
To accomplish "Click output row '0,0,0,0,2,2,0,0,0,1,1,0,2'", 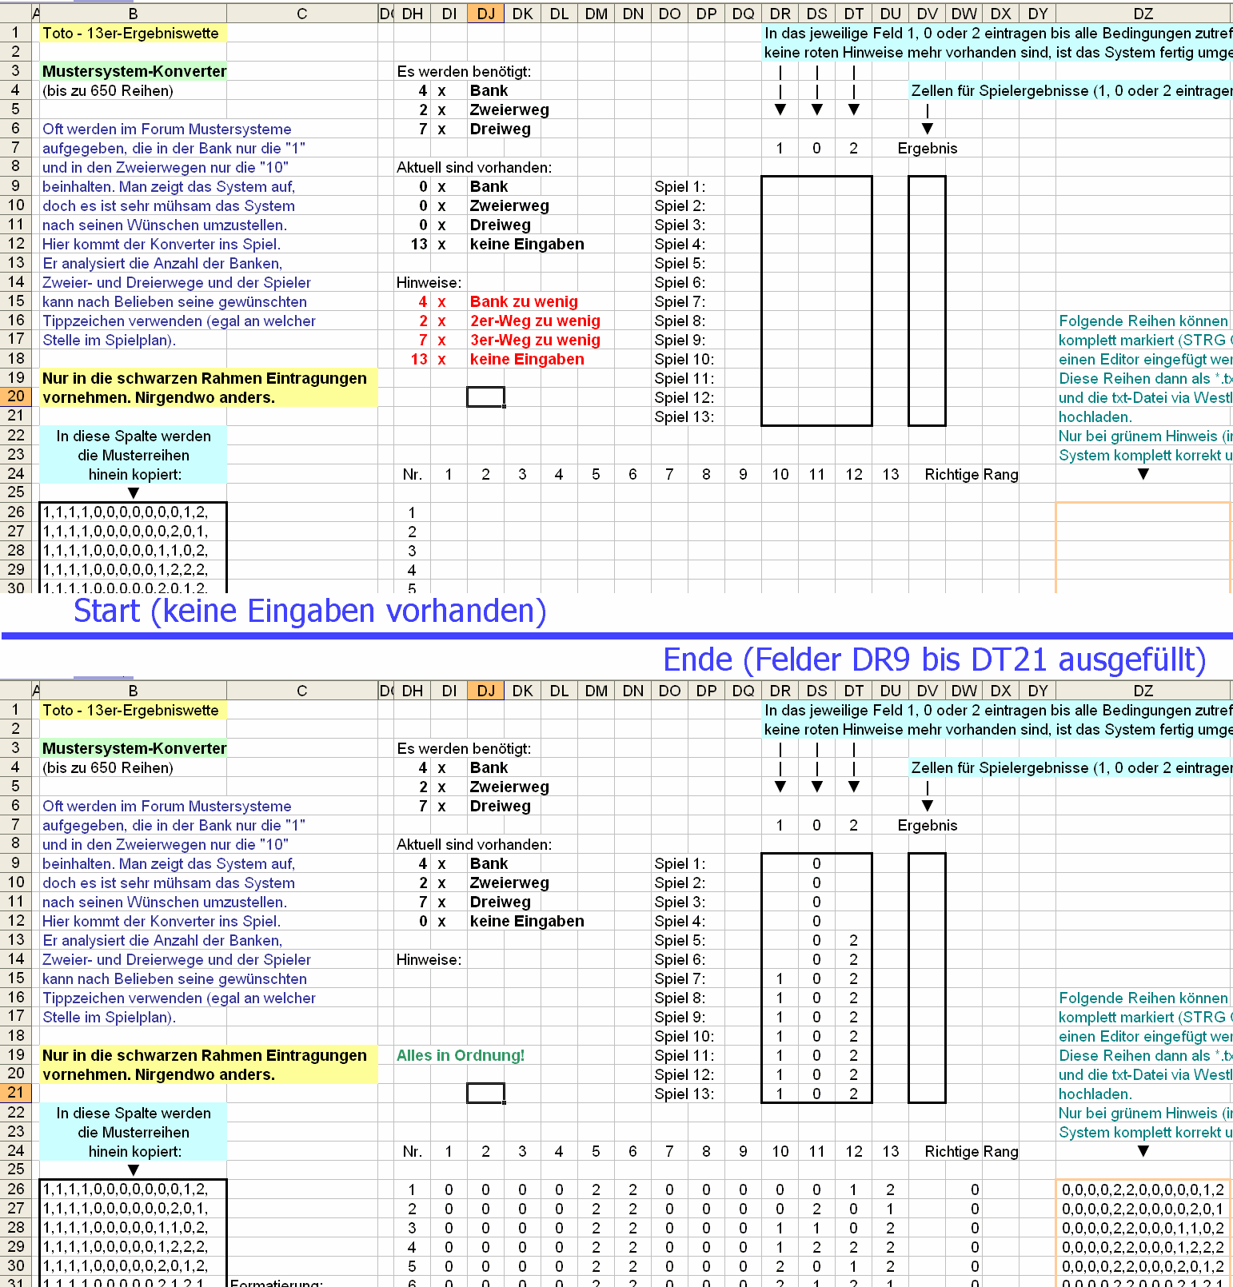I will [x=1143, y=1228].
